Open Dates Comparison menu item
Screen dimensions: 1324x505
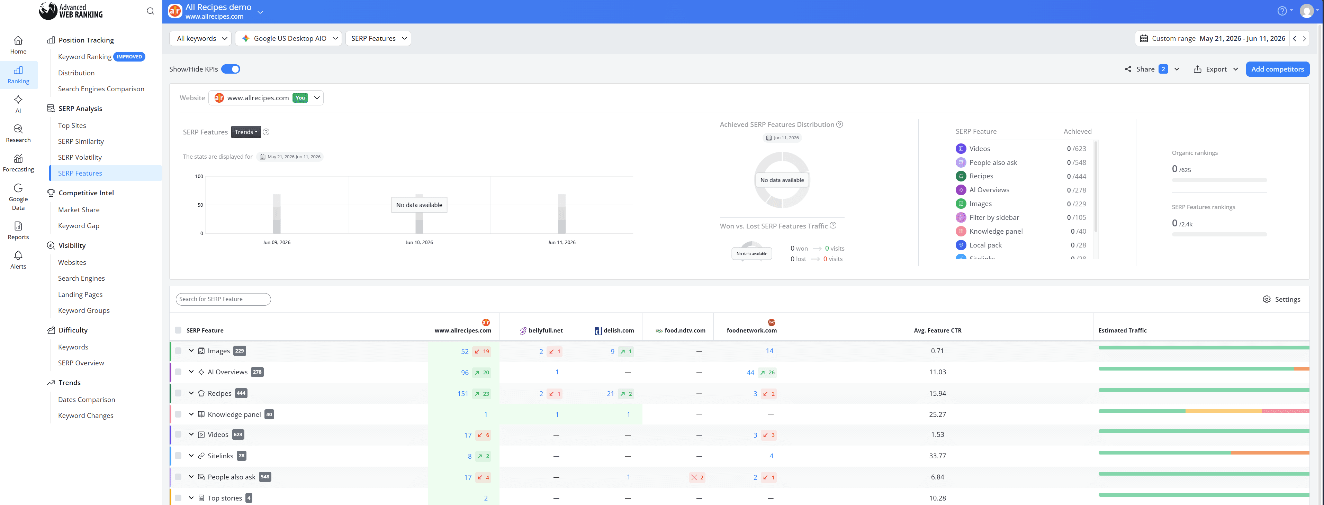pyautogui.click(x=86, y=399)
